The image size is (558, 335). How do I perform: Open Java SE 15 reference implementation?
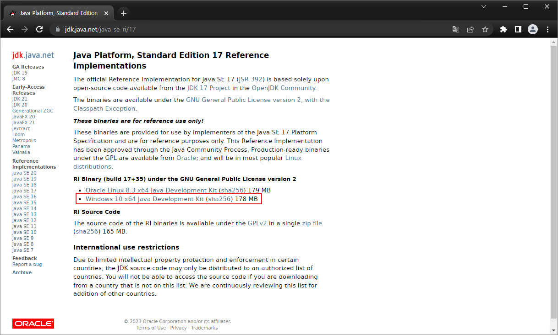[24, 202]
